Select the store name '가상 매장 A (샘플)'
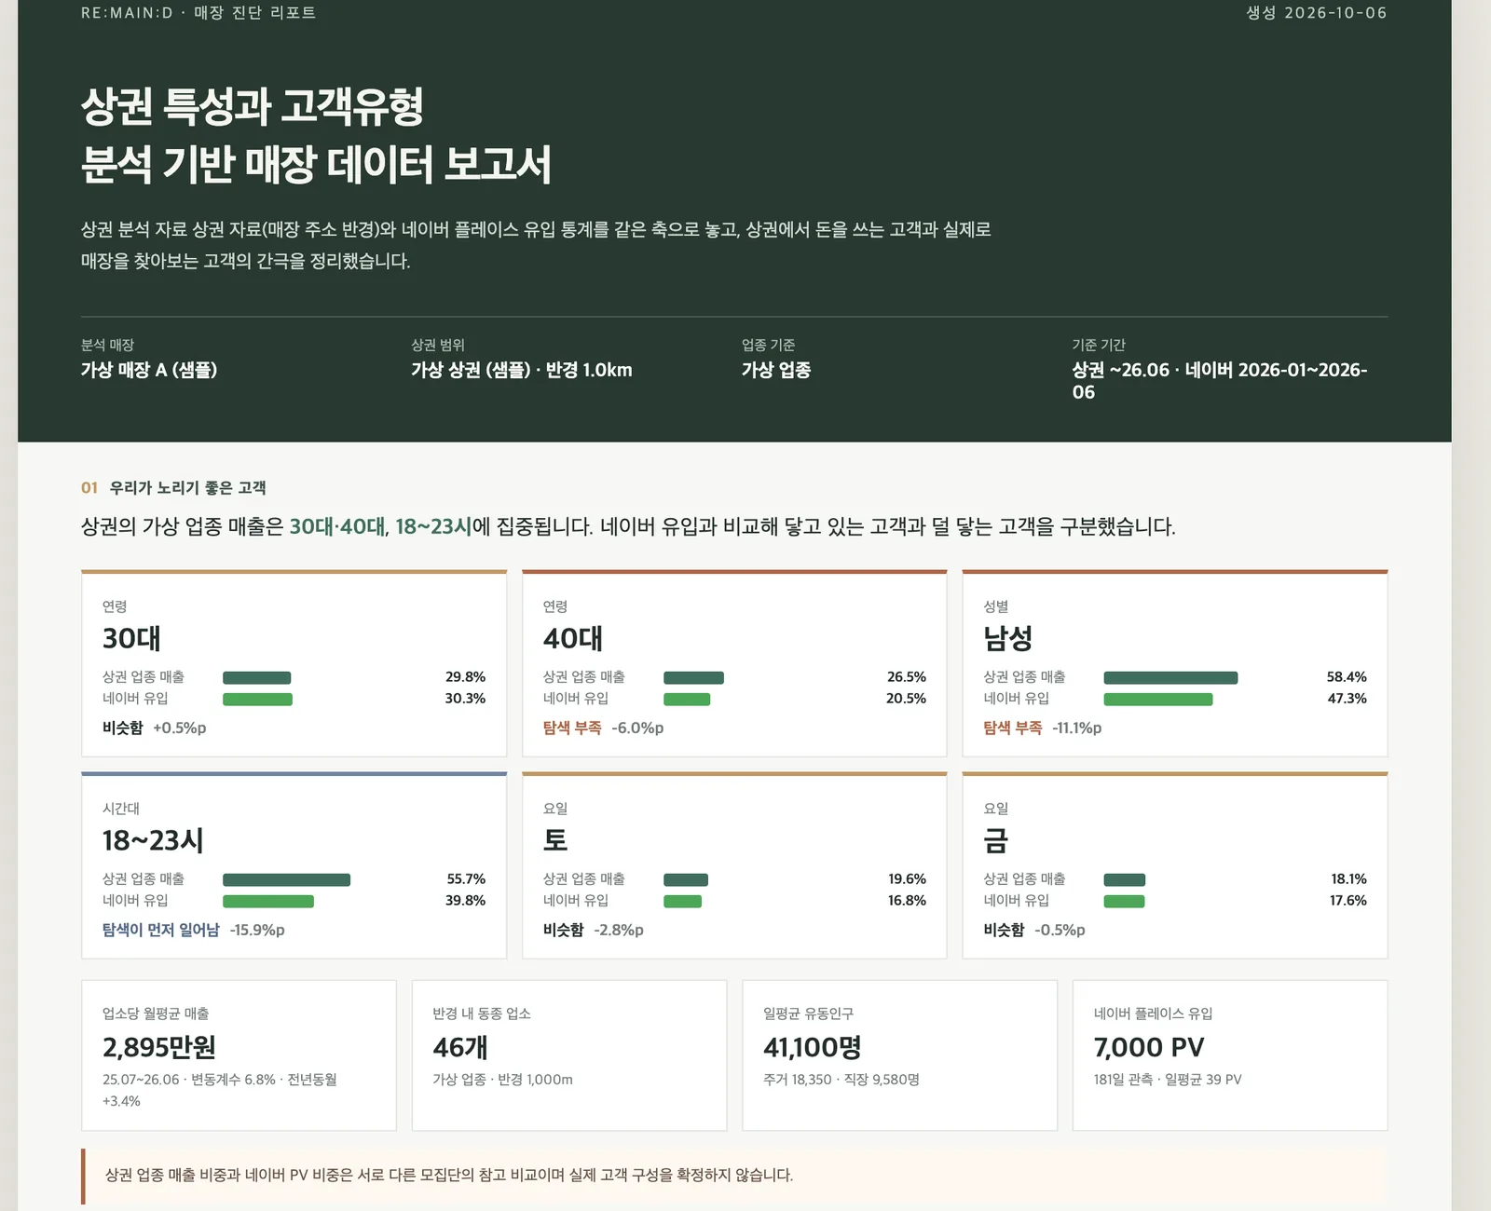 (149, 370)
